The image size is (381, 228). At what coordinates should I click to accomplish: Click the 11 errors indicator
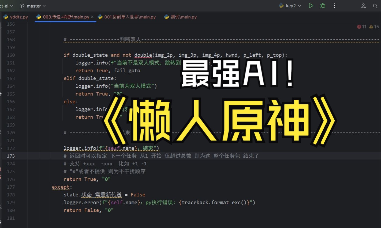point(362,27)
